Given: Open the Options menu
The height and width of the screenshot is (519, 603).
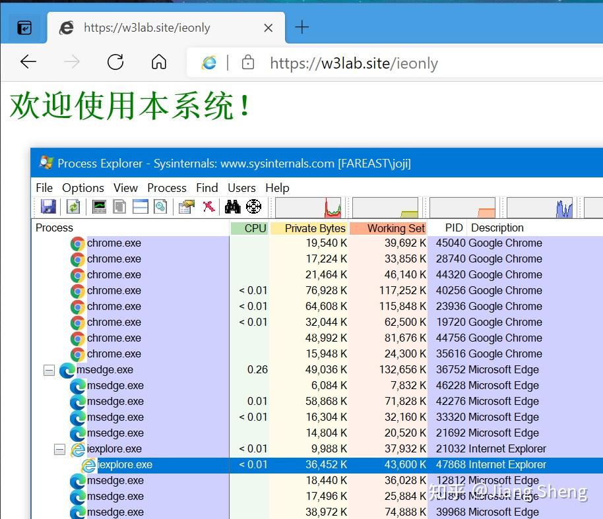Looking at the screenshot, I should point(82,188).
